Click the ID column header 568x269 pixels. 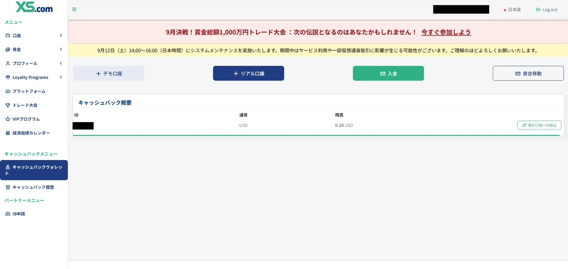(x=76, y=115)
